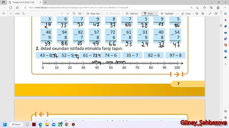
Task: Open PDF find search tool
Action: (x=23, y=14)
